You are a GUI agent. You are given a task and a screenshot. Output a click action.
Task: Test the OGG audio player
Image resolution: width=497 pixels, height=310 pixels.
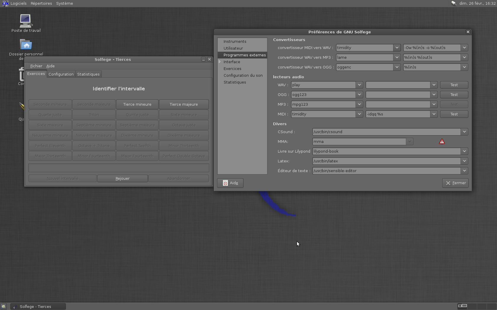(454, 94)
